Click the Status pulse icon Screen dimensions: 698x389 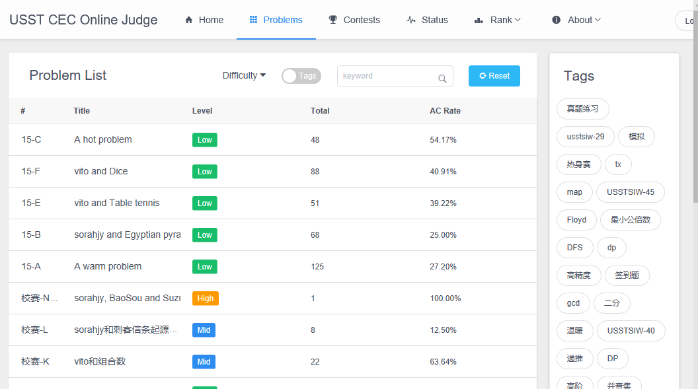coord(411,20)
